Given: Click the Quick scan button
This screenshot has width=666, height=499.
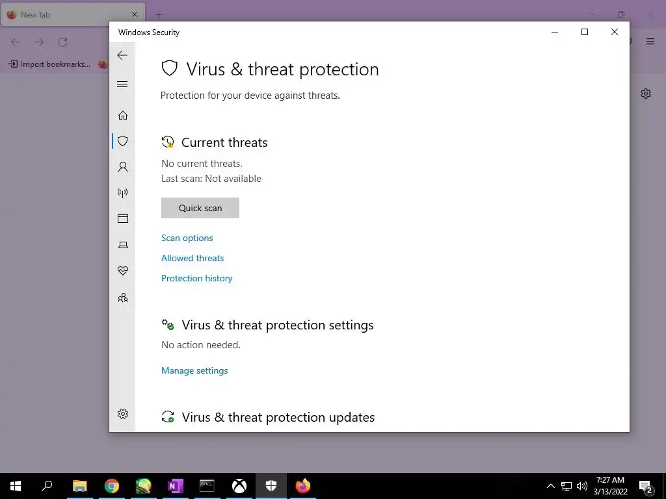Looking at the screenshot, I should tap(200, 208).
